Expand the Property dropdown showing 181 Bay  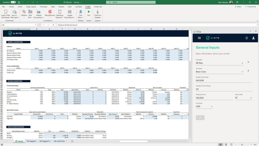[x=220, y=63]
